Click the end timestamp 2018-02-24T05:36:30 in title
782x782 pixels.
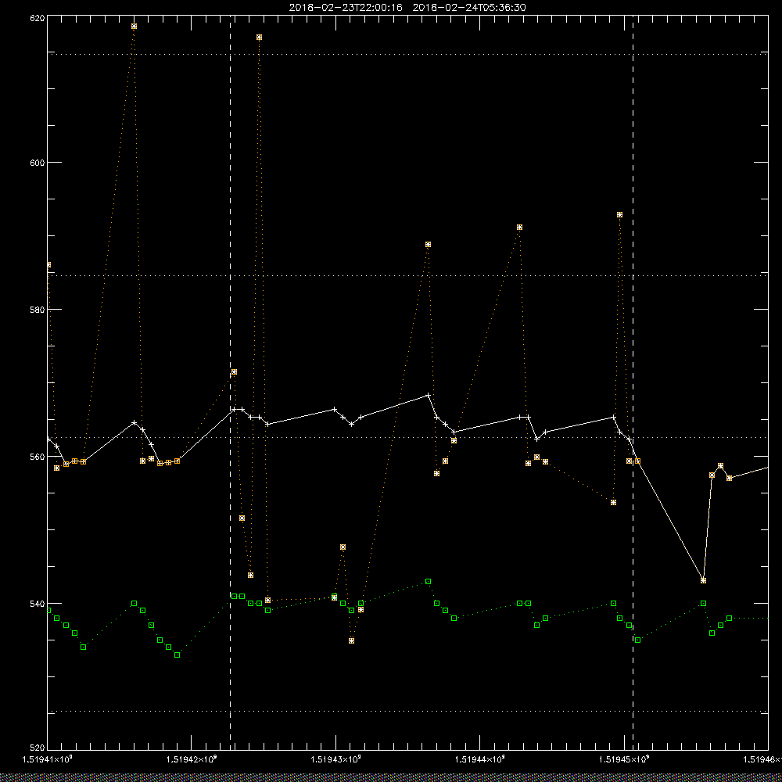click(469, 8)
